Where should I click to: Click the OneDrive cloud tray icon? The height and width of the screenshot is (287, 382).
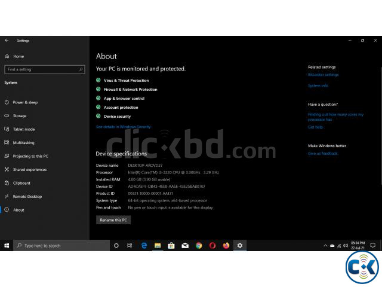click(x=332, y=246)
